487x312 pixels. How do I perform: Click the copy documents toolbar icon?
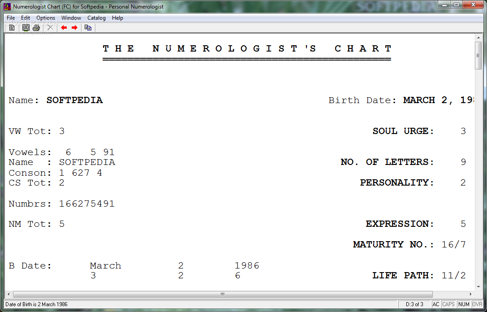coord(88,28)
